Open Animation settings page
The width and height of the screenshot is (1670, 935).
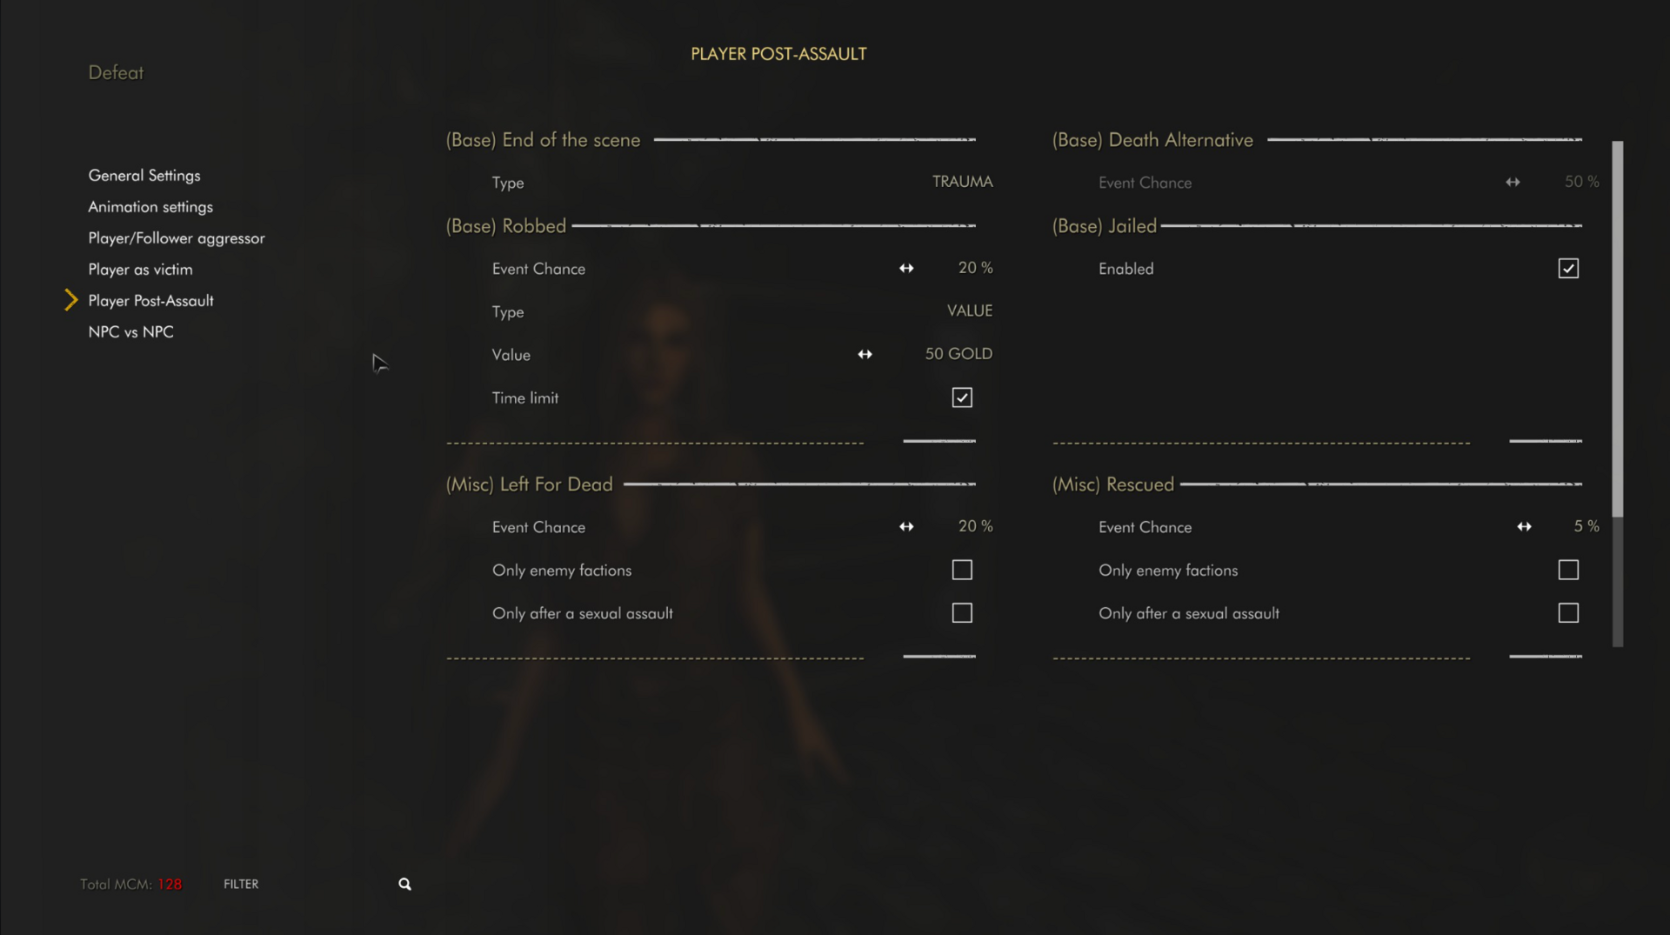point(150,206)
